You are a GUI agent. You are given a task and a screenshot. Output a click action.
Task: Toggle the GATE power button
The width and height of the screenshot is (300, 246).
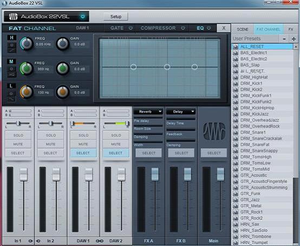131,28
